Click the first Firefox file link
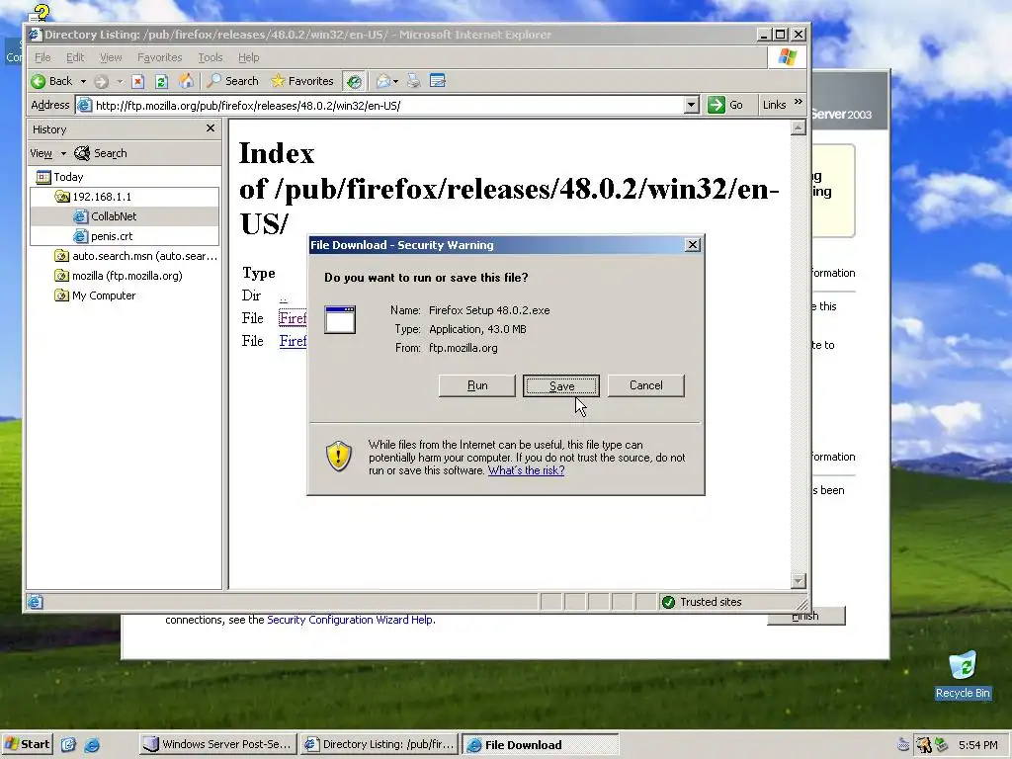This screenshot has height=759, width=1012. pyautogui.click(x=293, y=318)
